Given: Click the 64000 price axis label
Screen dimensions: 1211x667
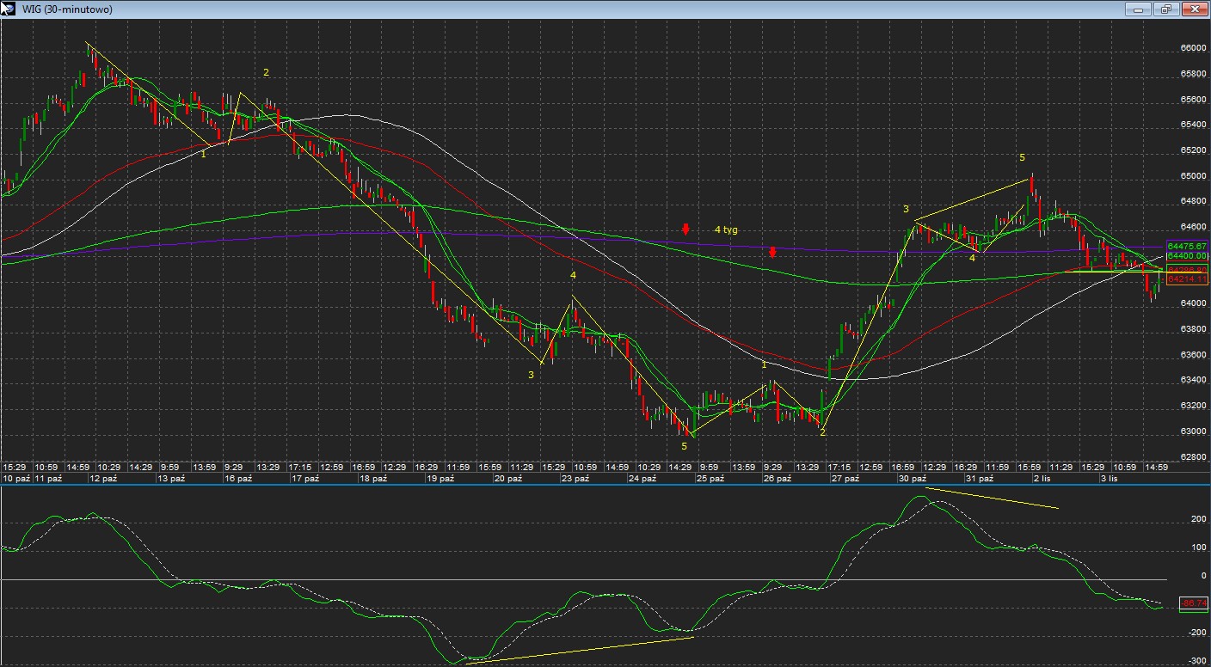Looking at the screenshot, I should [x=1192, y=303].
